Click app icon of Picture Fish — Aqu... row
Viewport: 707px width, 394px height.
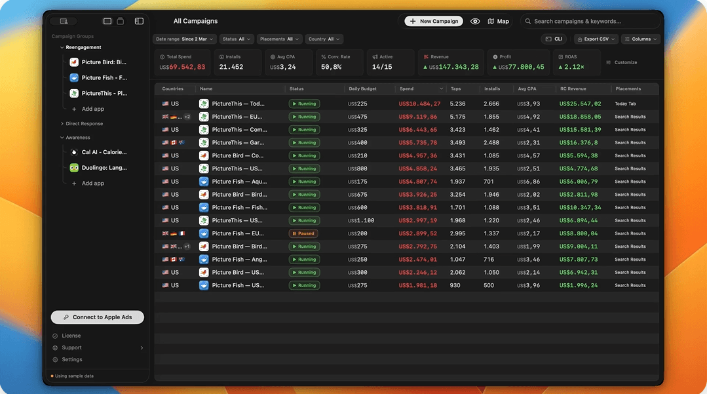(204, 182)
